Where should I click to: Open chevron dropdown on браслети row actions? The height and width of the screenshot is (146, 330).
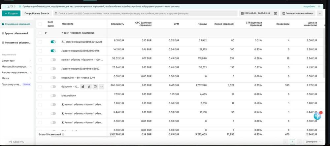[x=101, y=87]
